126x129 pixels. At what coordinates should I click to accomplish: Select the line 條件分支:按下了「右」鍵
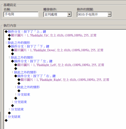click(x=35, y=76)
